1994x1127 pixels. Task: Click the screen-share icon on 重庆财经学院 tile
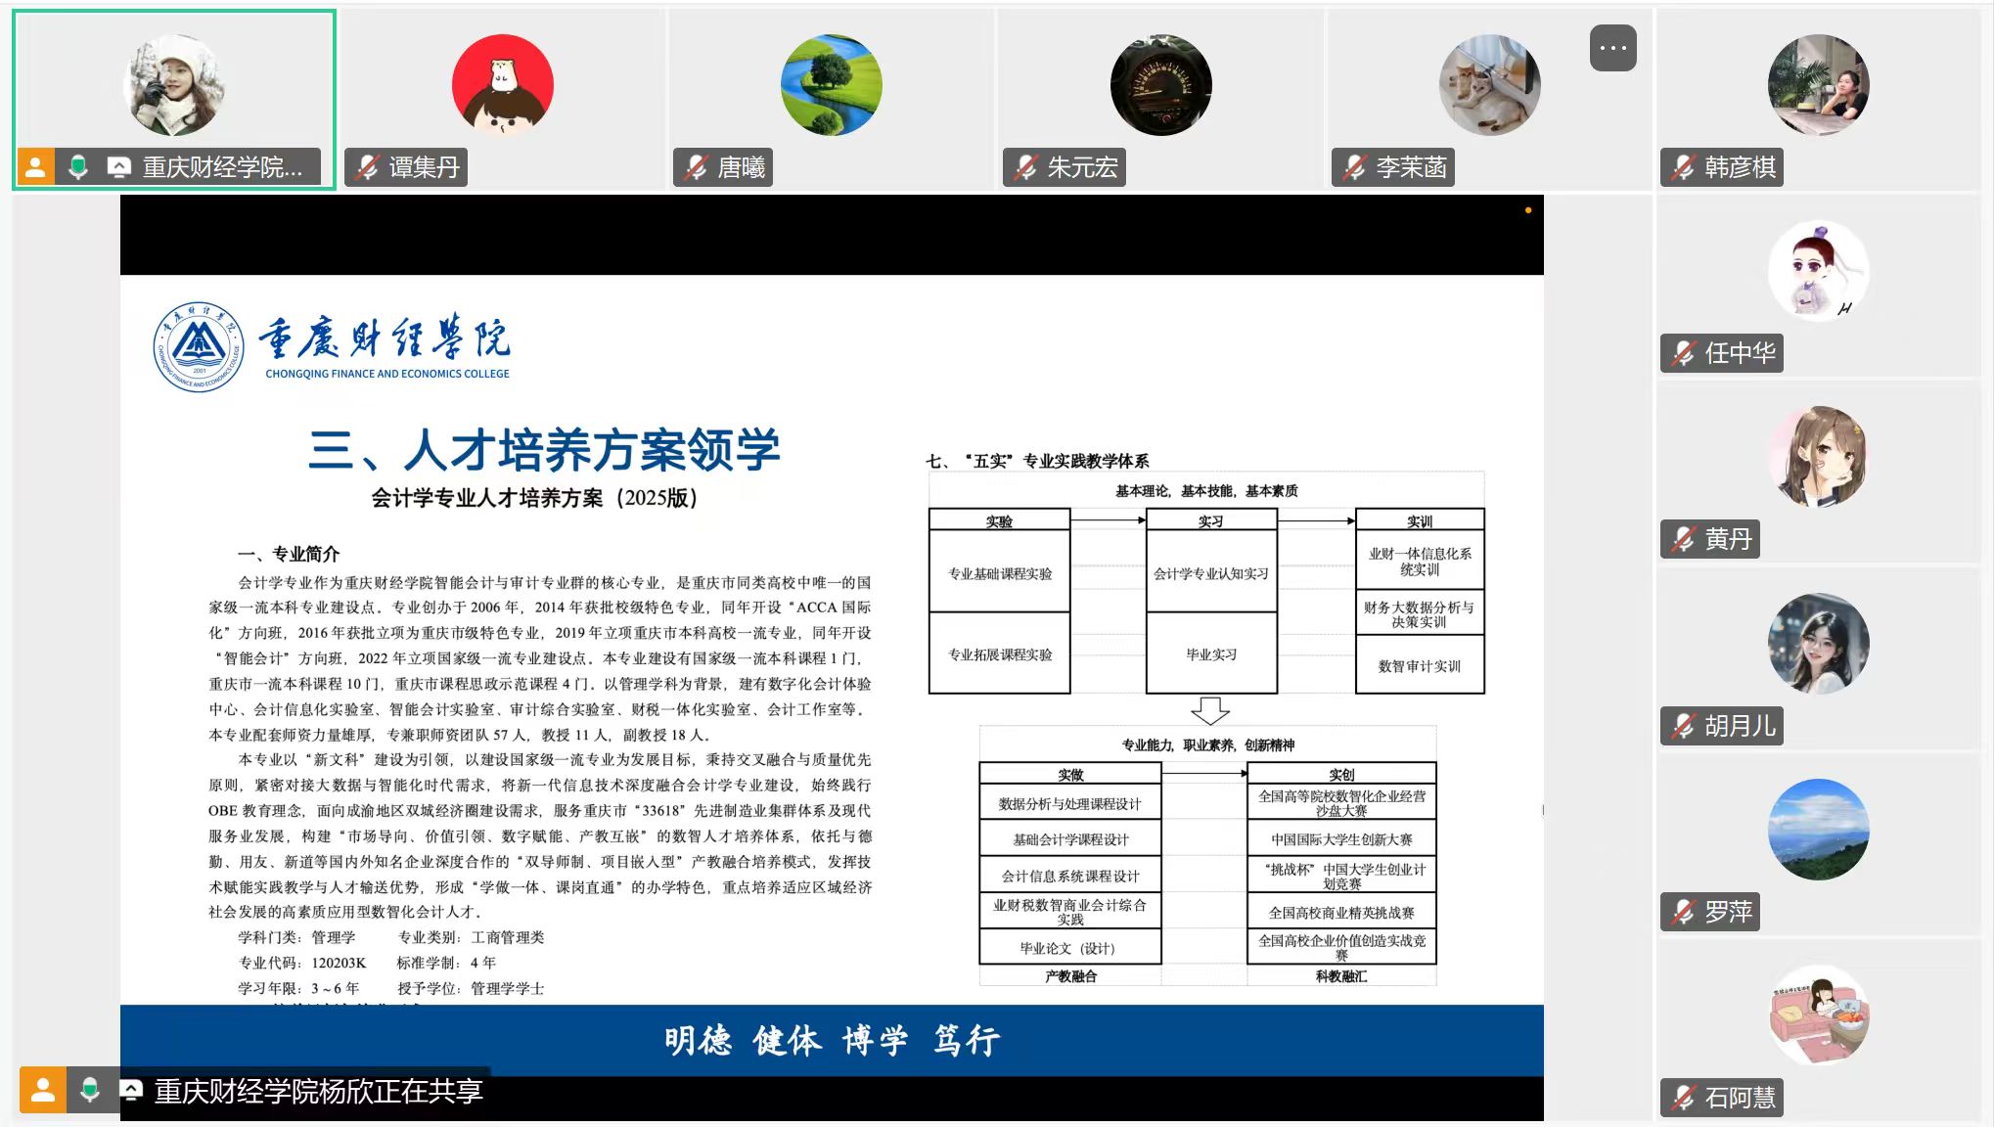pos(118,167)
